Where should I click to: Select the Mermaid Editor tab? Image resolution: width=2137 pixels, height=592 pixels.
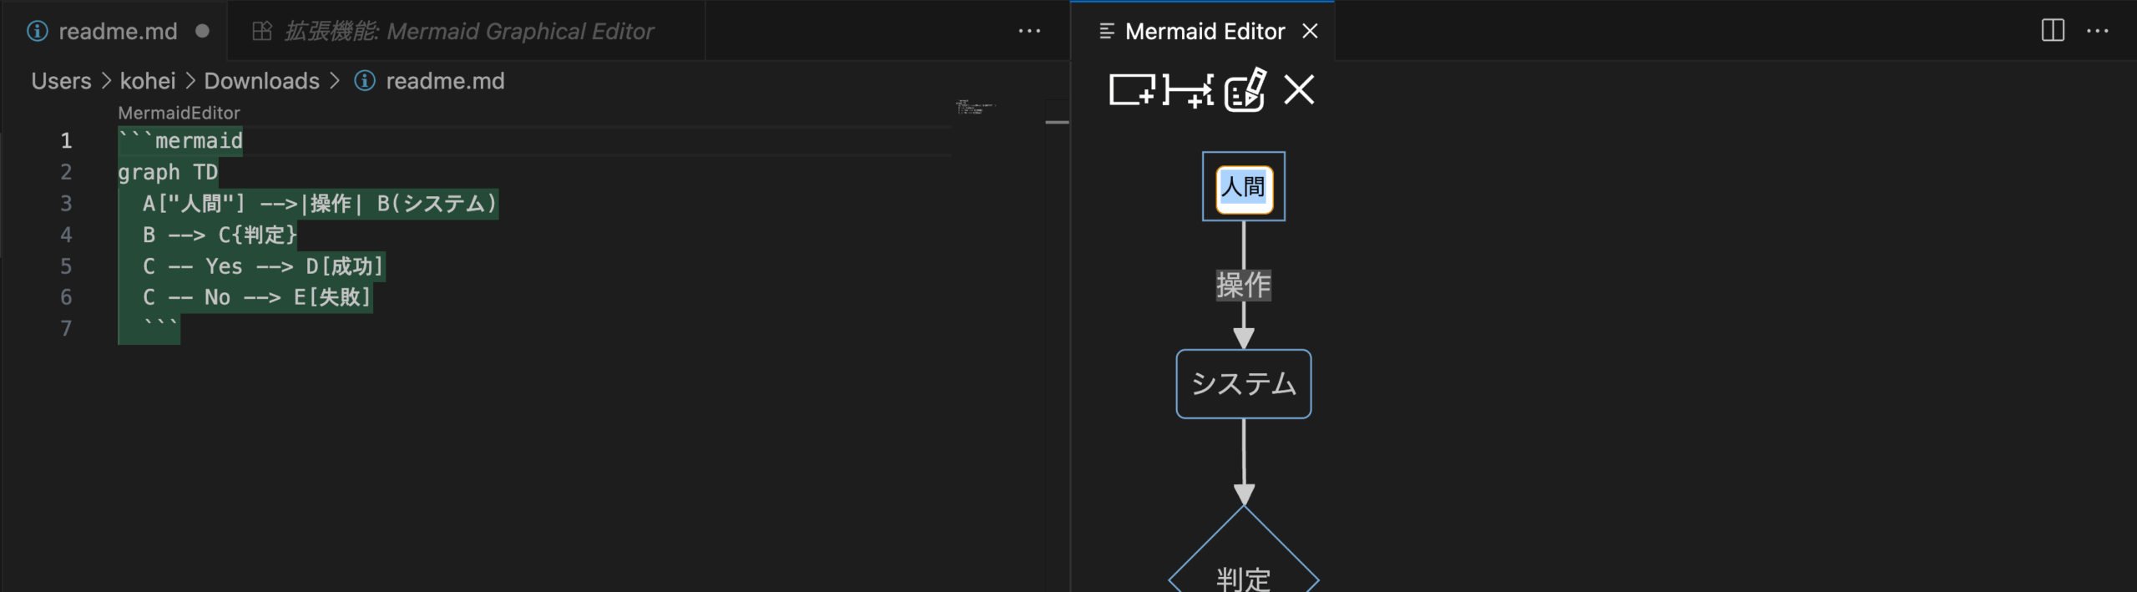(1203, 31)
